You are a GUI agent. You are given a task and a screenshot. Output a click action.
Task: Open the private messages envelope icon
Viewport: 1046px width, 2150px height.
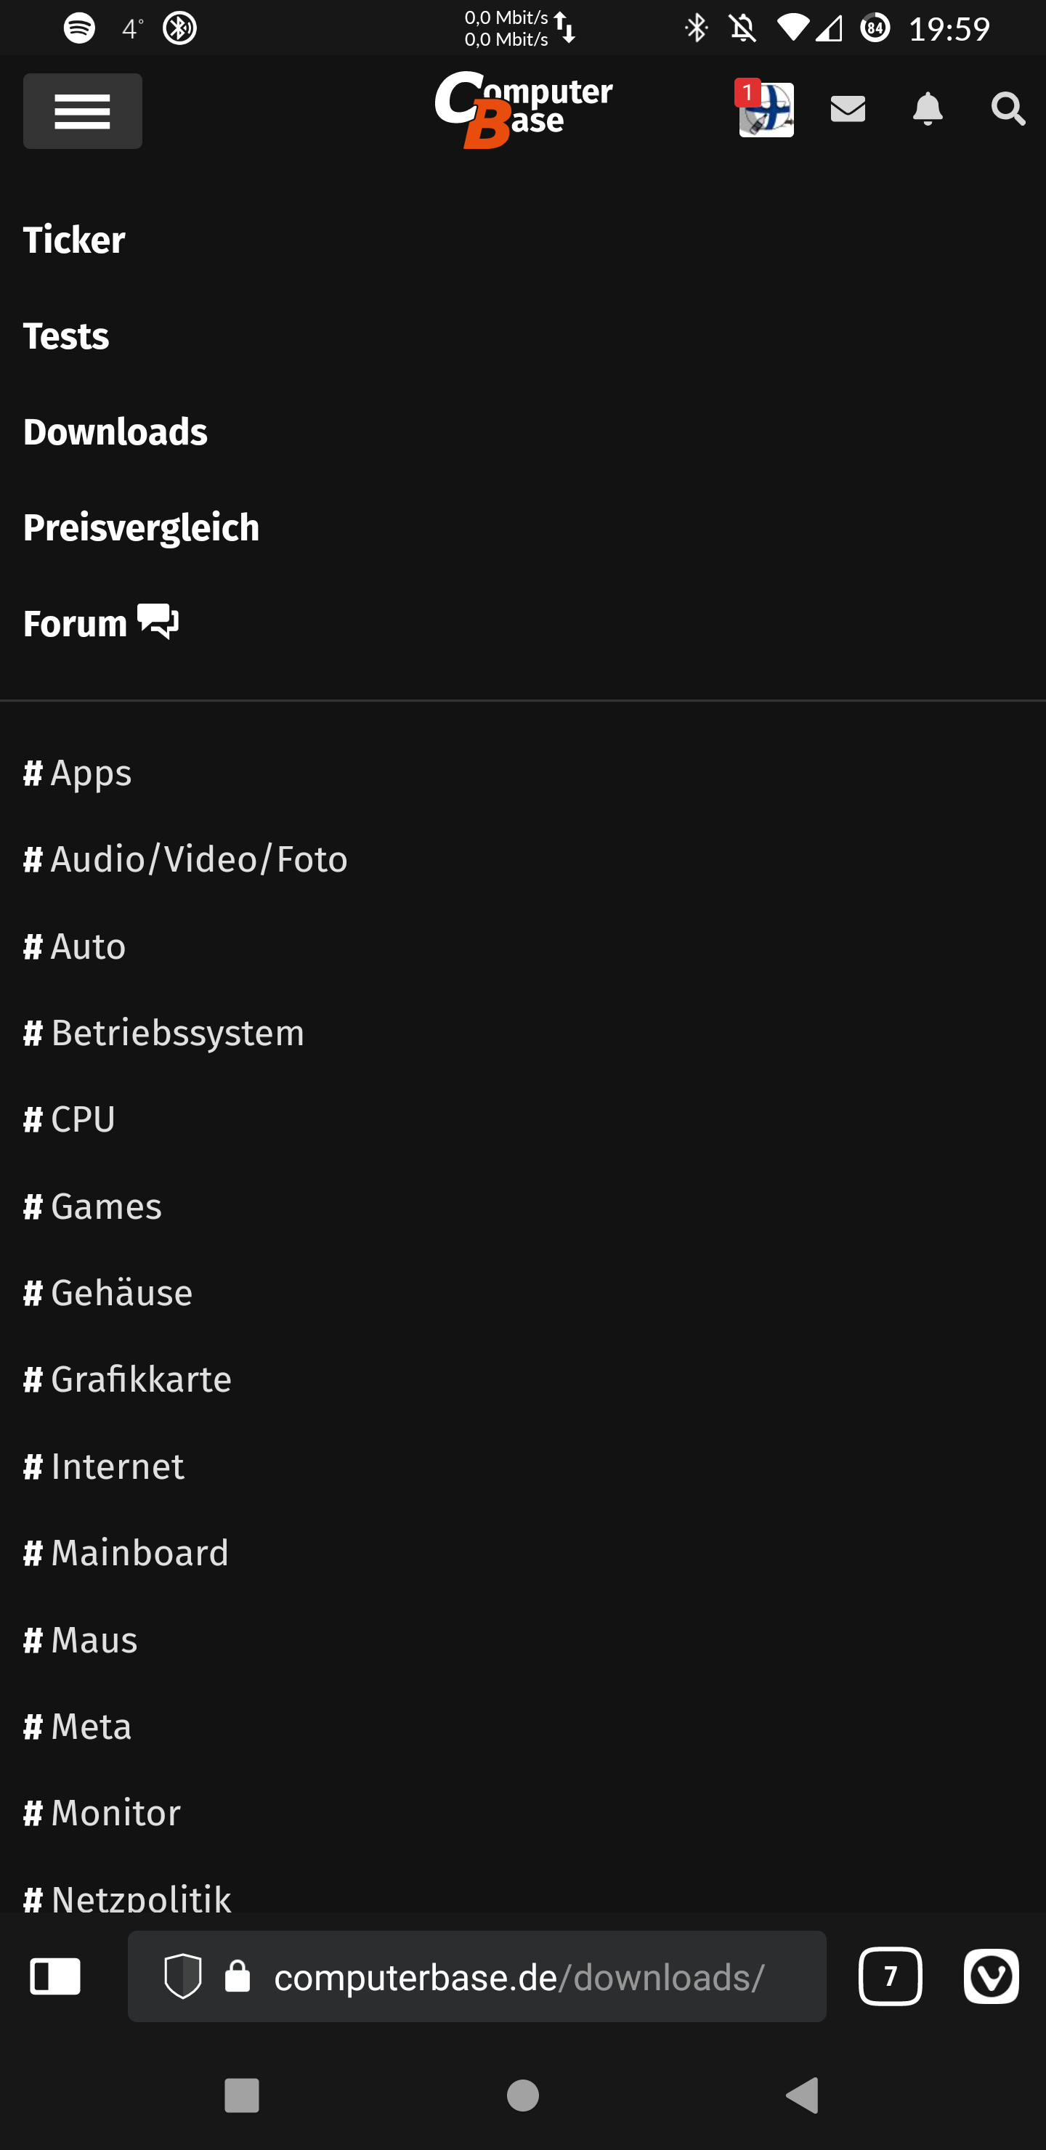847,110
